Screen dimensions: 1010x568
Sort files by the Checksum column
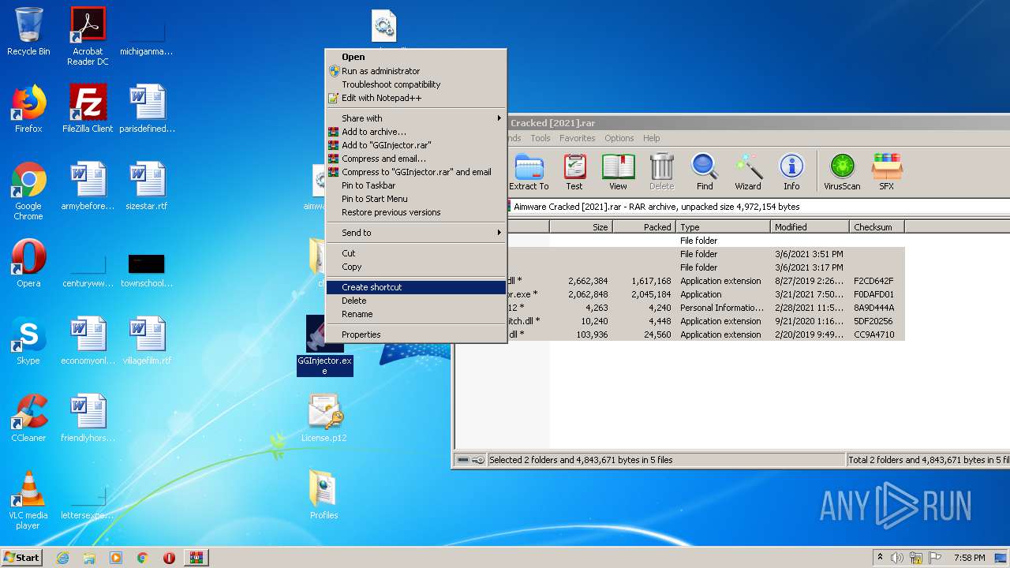click(x=877, y=226)
